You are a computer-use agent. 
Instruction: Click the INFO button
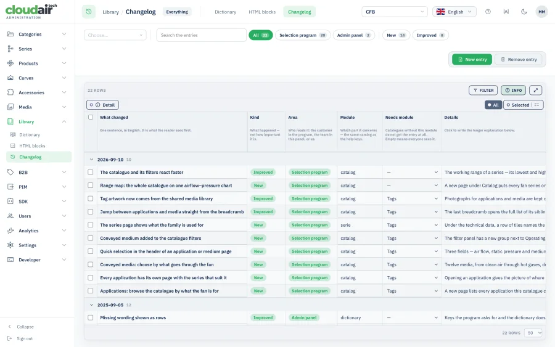pyautogui.click(x=513, y=90)
